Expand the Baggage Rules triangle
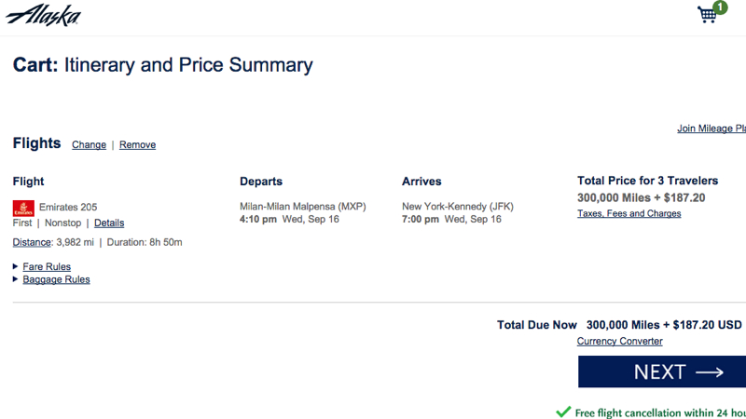The height and width of the screenshot is (419, 746). tap(15, 279)
